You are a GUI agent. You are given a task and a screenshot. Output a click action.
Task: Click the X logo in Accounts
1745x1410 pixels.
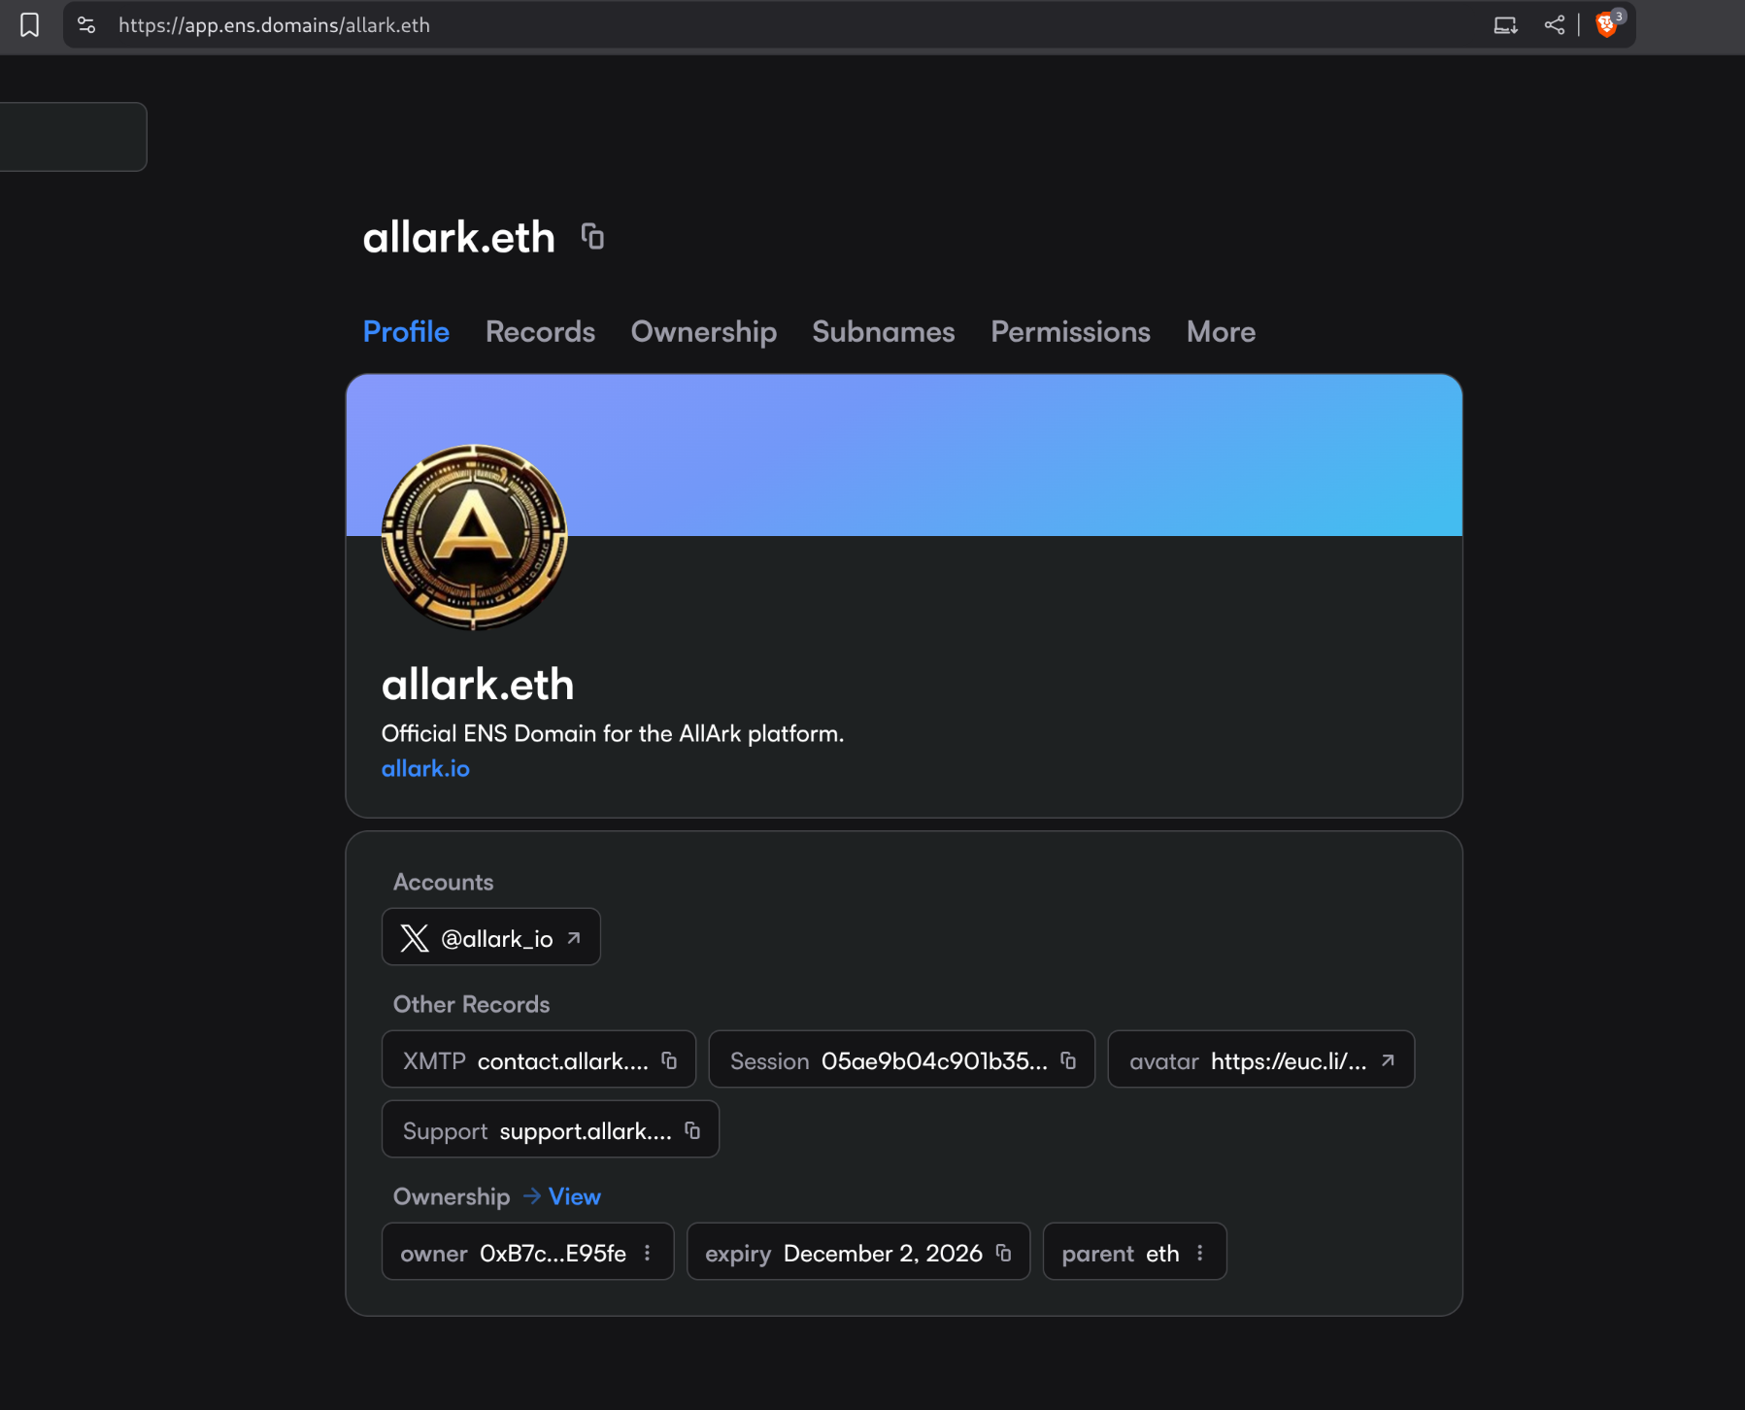click(415, 938)
